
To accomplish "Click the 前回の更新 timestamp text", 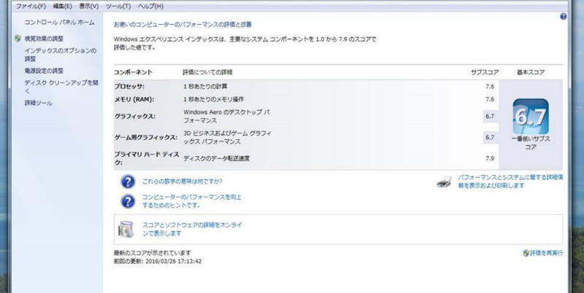I will tap(158, 262).
